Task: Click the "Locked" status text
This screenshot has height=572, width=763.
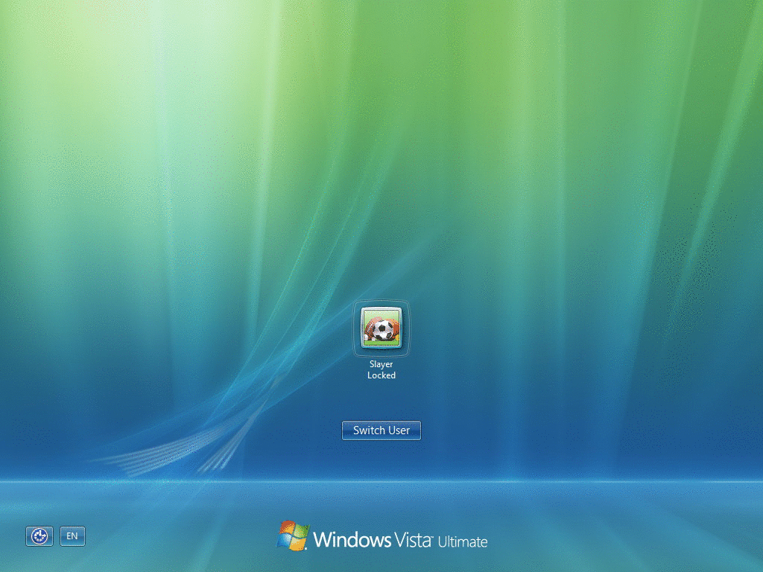Action: click(x=381, y=375)
